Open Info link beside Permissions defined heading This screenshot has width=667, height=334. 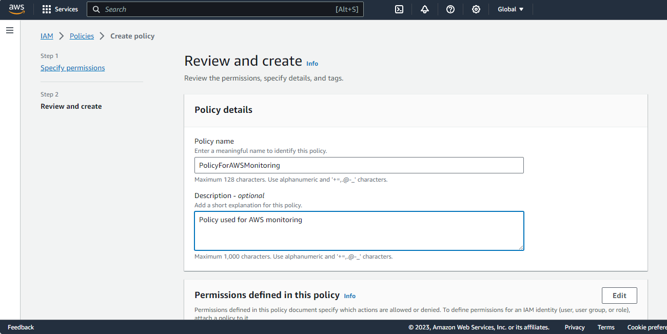pos(349,296)
